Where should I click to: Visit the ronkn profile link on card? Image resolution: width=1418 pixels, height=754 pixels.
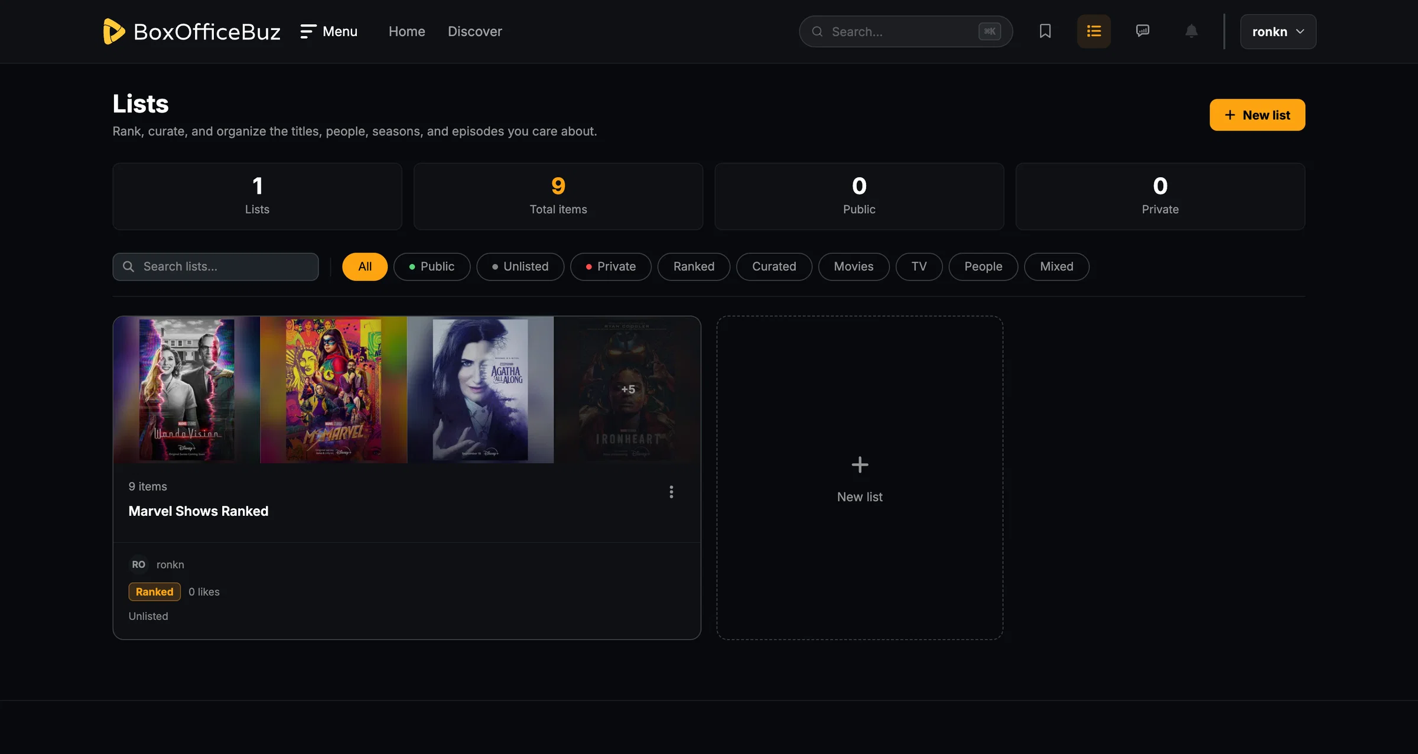[170, 564]
